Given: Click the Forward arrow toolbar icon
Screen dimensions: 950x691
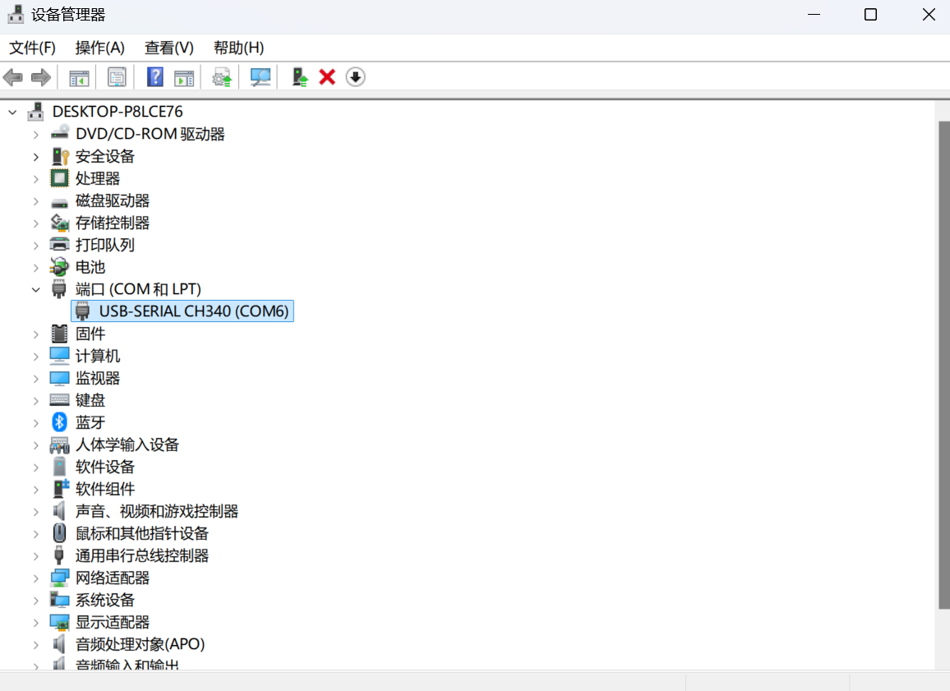Looking at the screenshot, I should (40, 77).
